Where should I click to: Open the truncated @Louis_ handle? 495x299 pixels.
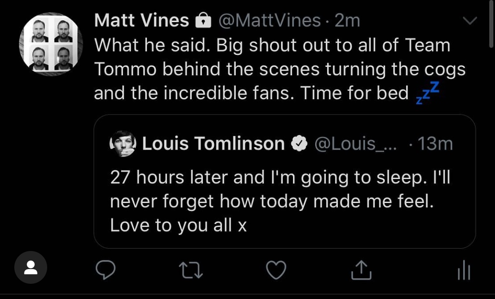(x=353, y=144)
